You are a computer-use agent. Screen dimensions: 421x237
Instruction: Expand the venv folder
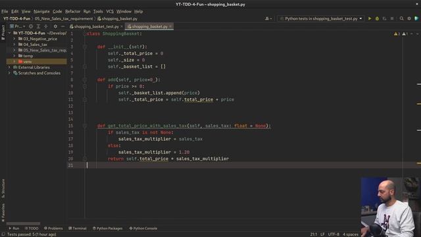pos(14,61)
